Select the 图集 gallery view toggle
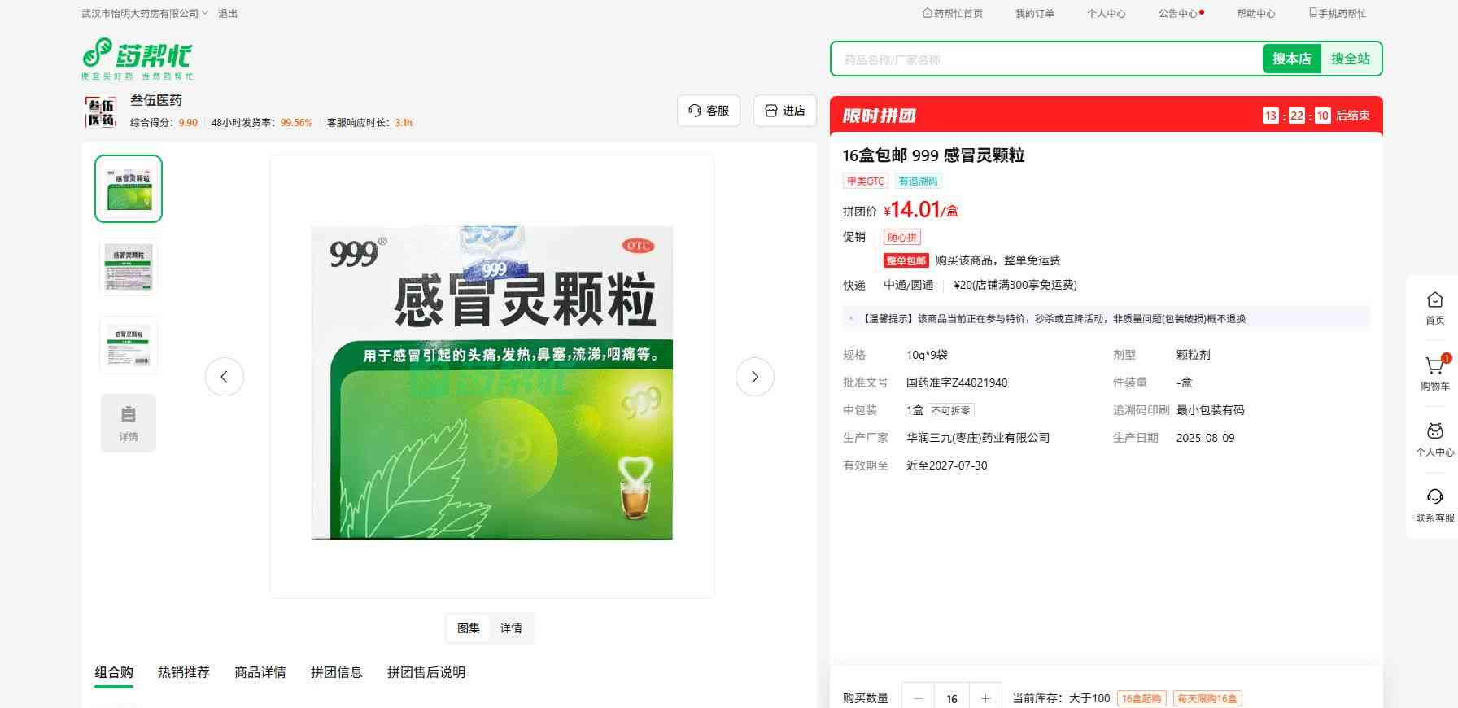Image resolution: width=1458 pixels, height=708 pixels. pos(469,628)
